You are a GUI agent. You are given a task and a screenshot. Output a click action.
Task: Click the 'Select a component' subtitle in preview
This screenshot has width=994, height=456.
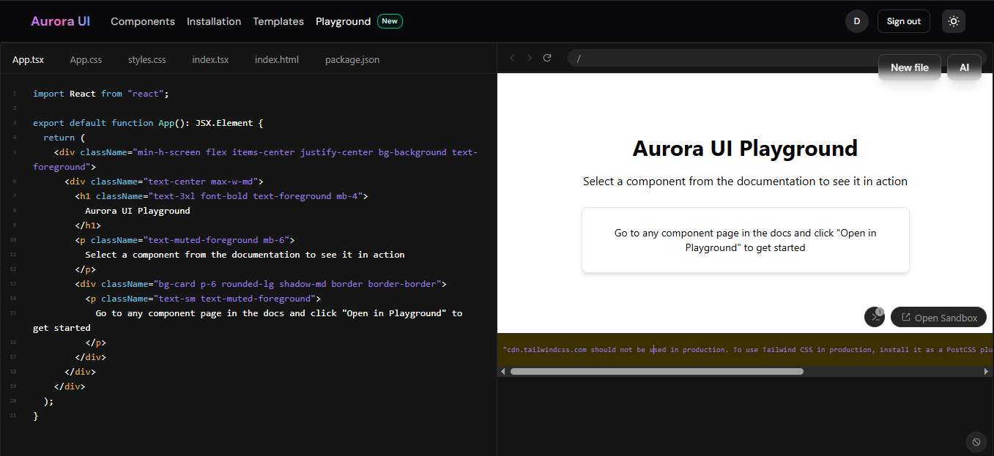click(745, 181)
